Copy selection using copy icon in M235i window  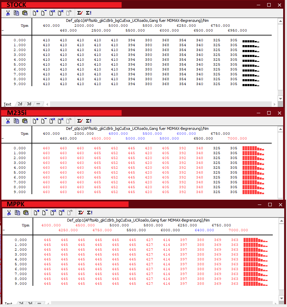tap(16, 121)
